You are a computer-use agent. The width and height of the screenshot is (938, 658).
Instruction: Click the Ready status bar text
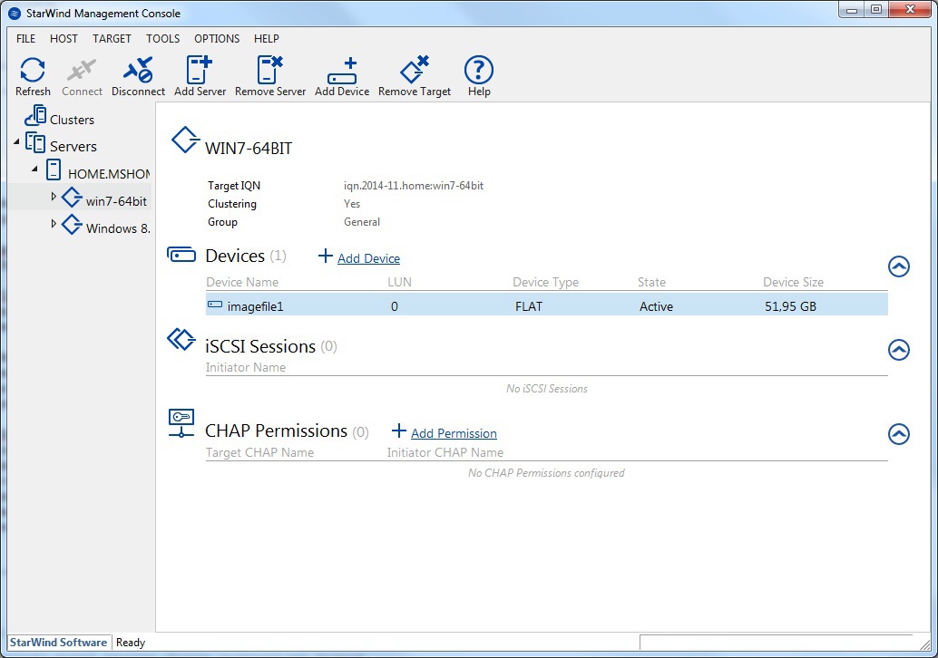coord(131,643)
